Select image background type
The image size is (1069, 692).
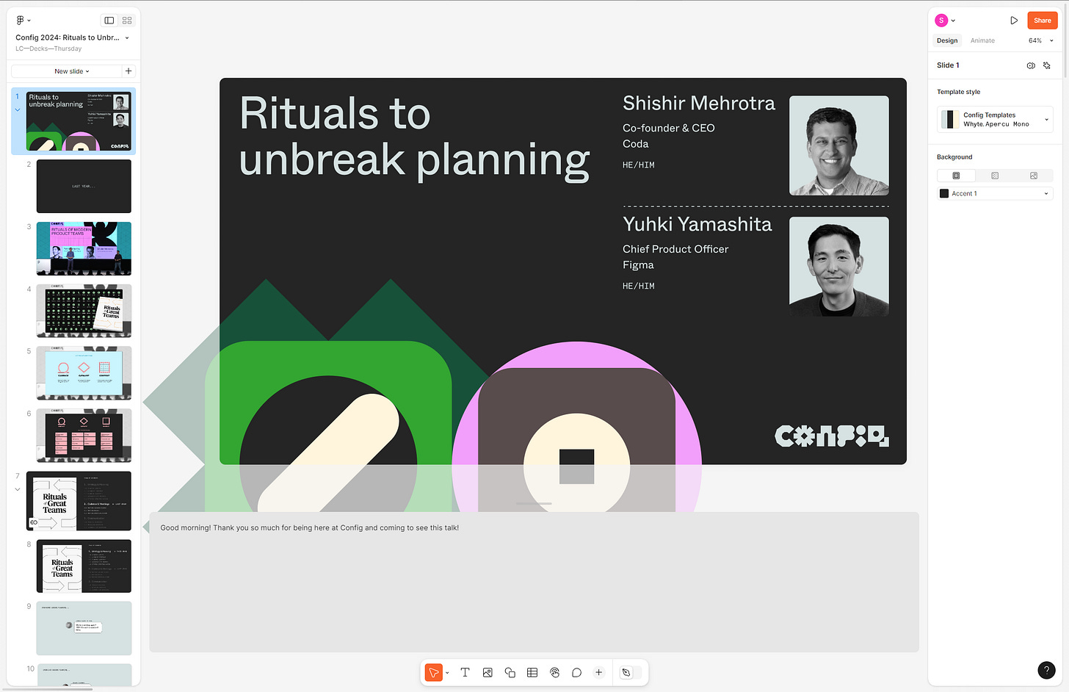(1034, 176)
